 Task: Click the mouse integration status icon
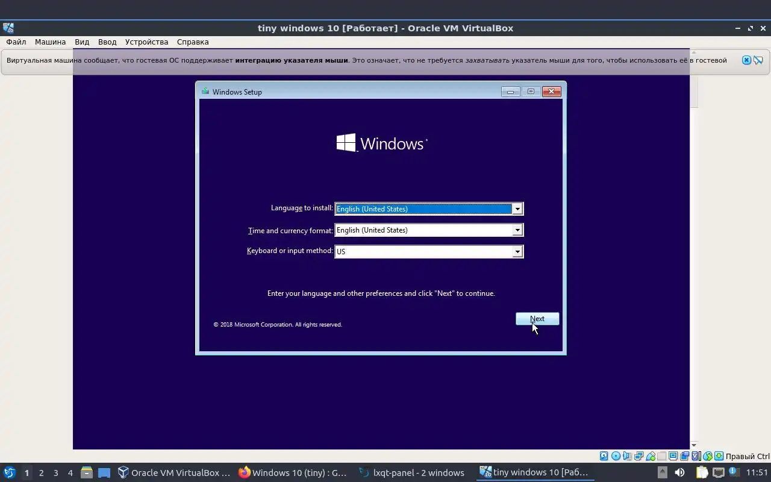tap(707, 456)
